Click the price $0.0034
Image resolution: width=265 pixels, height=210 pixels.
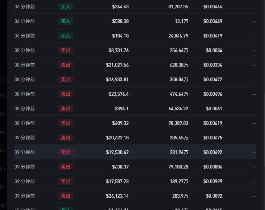coord(214,50)
